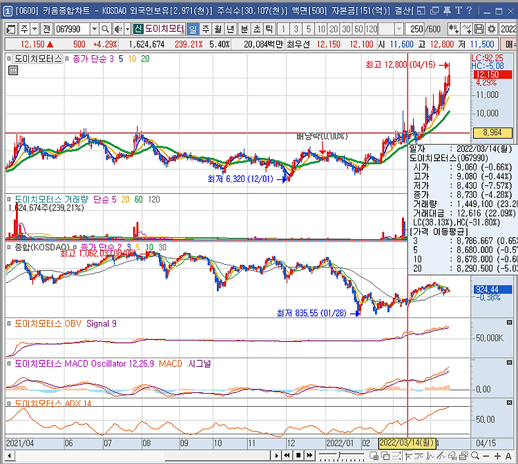Select interval button 20

click(334, 30)
